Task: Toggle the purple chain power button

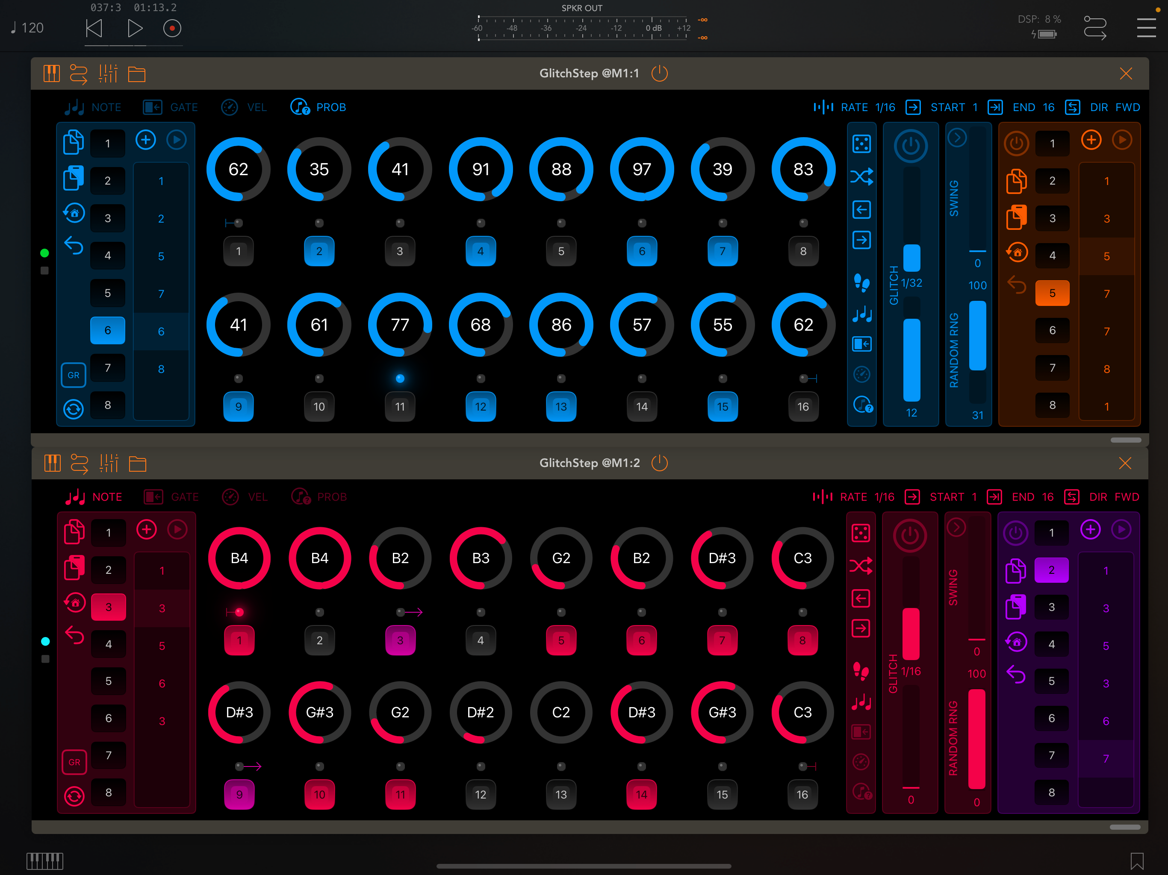Action: (1015, 533)
